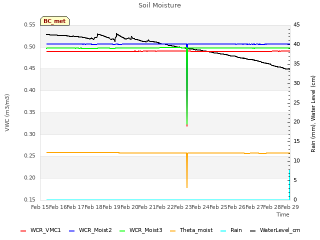Screen dimensions: 320x240
Task: Click the 45 right axis tick label
Action: coord(296,24)
